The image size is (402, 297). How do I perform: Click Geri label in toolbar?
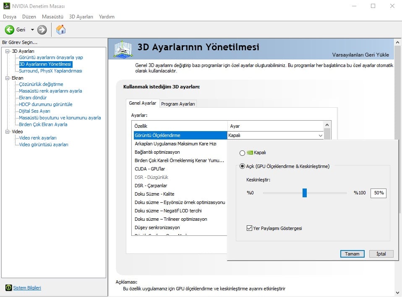(x=21, y=30)
